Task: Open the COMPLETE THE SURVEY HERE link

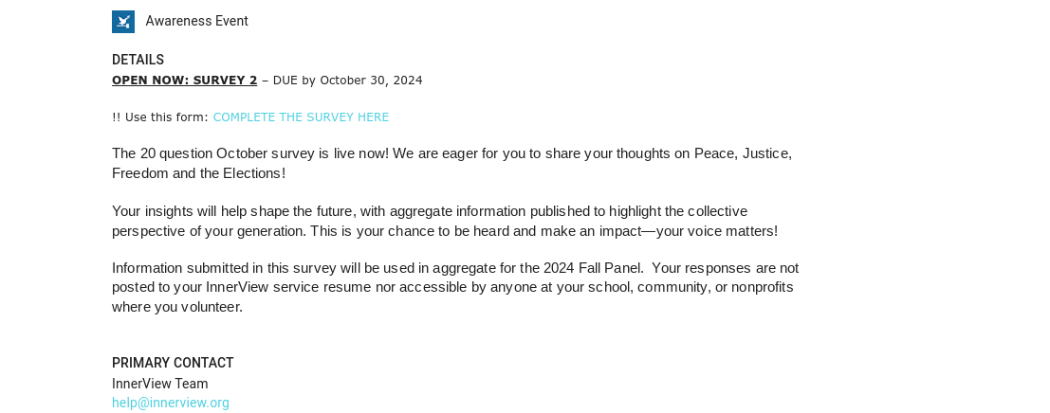Action: click(301, 117)
